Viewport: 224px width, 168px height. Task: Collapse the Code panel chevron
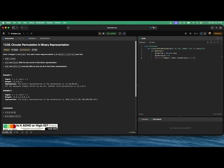221,38
